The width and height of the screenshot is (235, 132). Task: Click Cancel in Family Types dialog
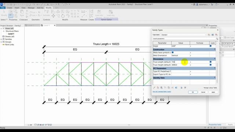coord(203,92)
